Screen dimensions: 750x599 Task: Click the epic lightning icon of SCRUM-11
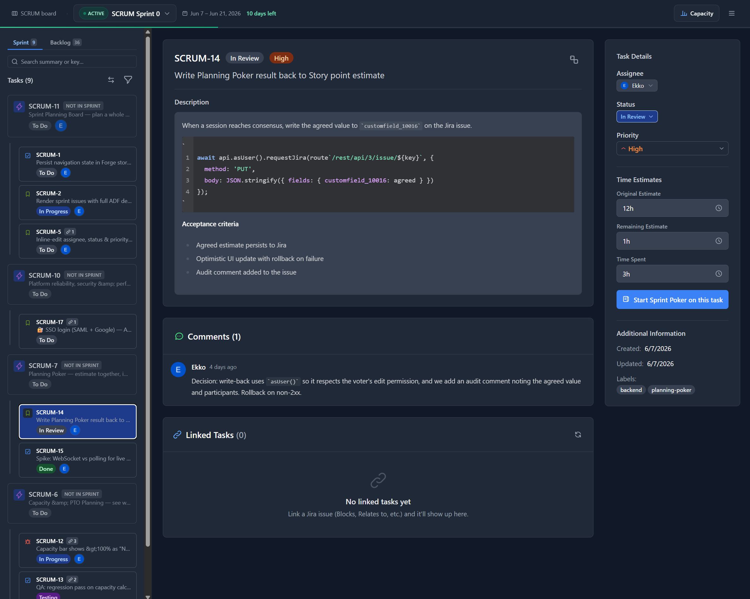point(19,106)
